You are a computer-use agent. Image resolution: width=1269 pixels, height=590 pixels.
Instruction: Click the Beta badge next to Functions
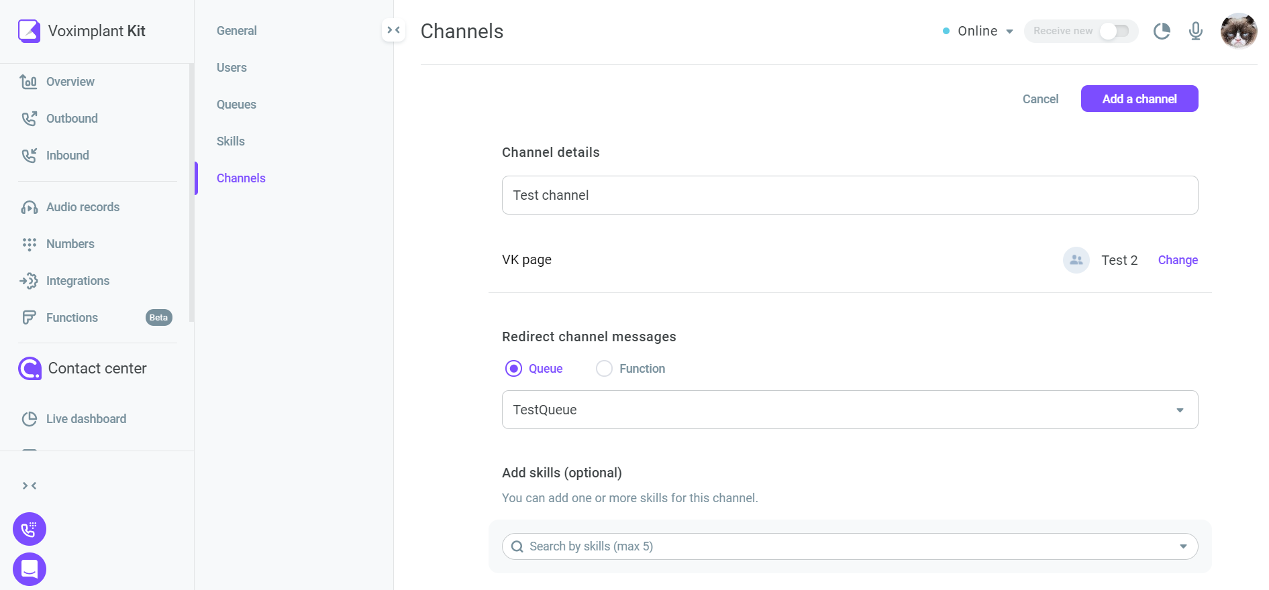click(159, 318)
